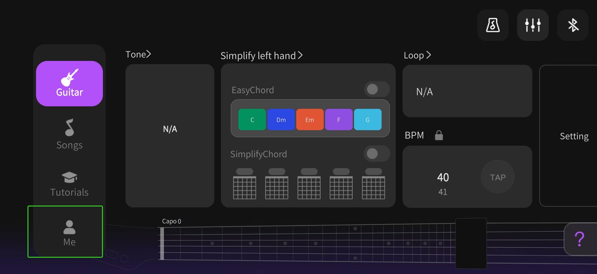The image size is (597, 274).
Task: Switch to the Songs tab
Action: click(69, 134)
